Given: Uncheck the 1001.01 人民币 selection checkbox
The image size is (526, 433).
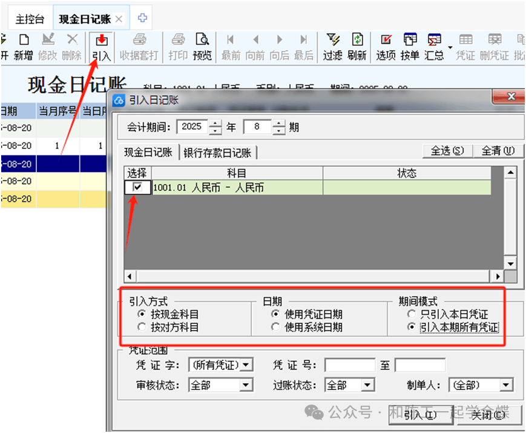Looking at the screenshot, I should pyautogui.click(x=139, y=188).
